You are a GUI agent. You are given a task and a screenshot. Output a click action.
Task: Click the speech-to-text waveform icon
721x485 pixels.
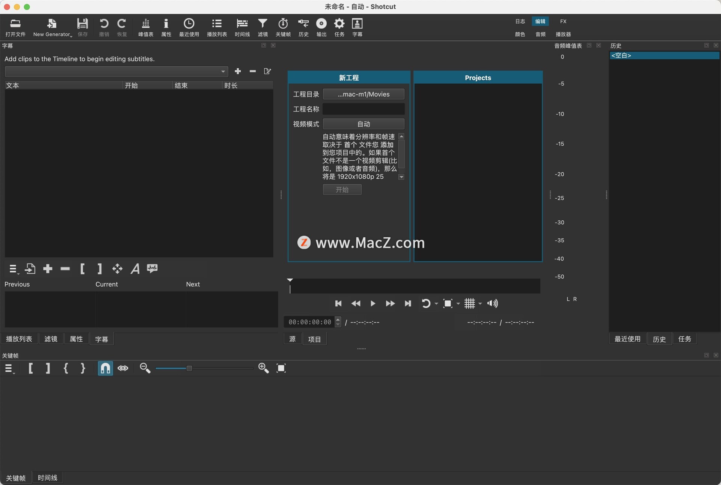[152, 268]
